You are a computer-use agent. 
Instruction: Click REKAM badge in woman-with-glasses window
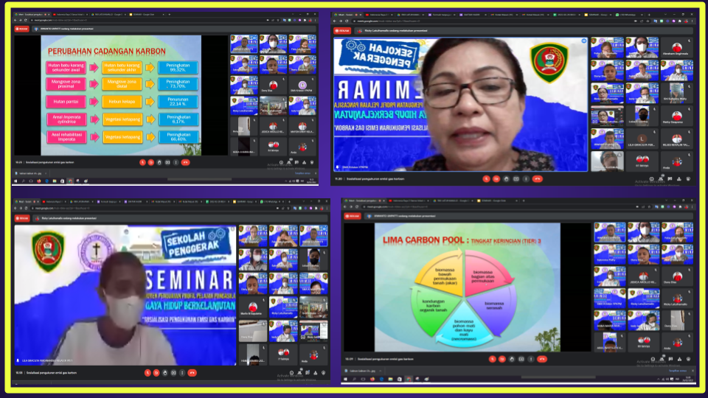pos(342,31)
